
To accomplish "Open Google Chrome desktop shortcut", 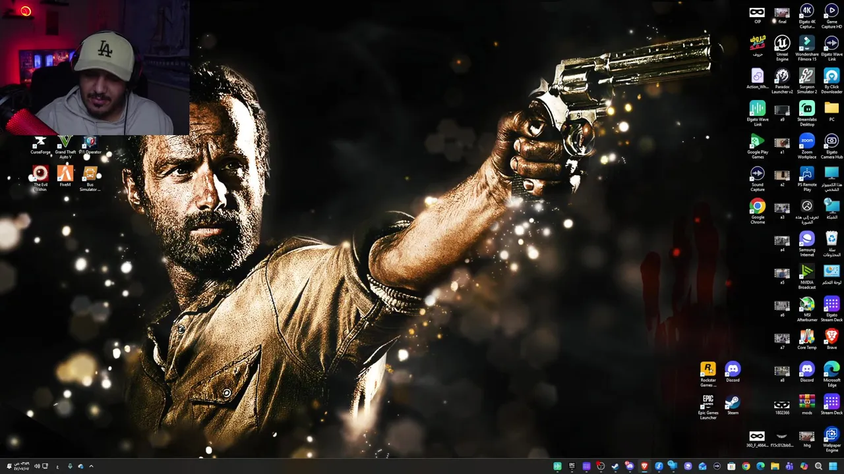I will click(757, 211).
